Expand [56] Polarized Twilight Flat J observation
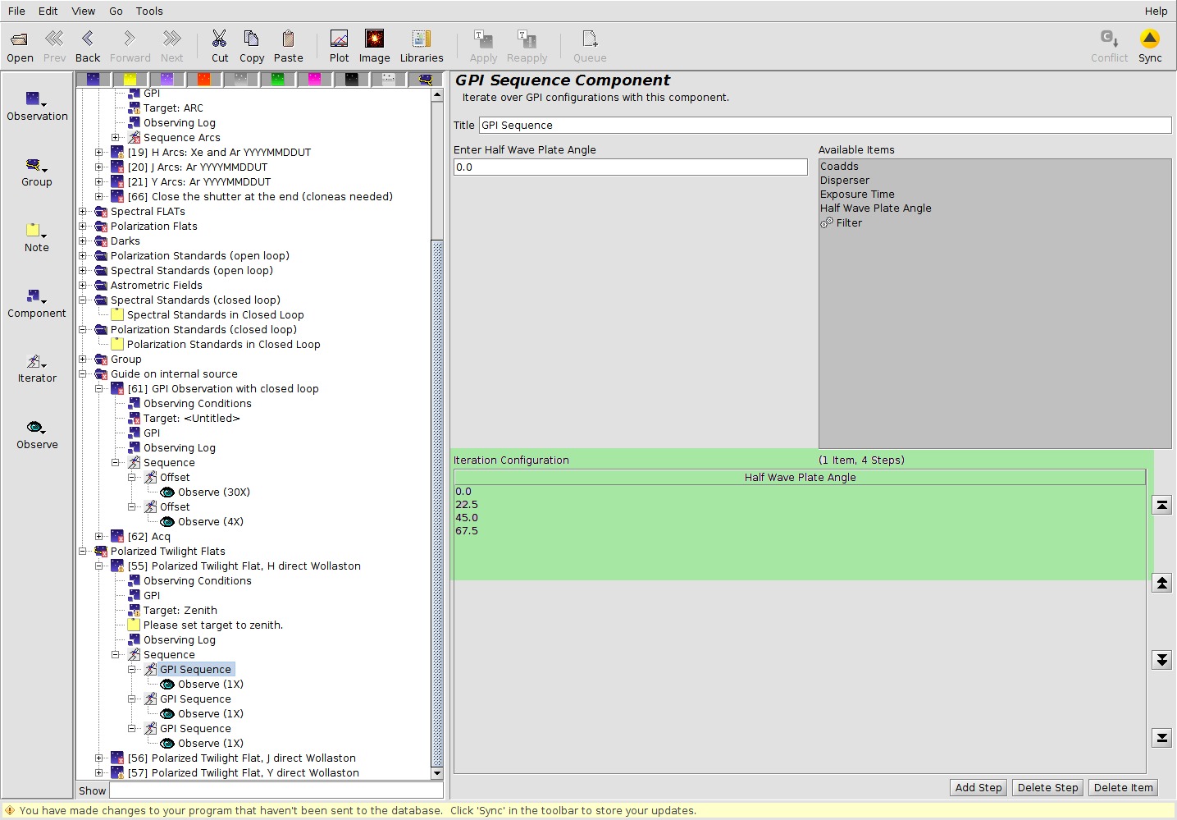This screenshot has width=1177, height=820. tap(99, 758)
